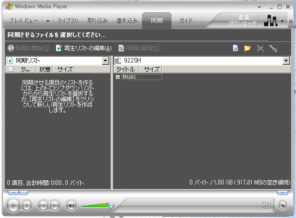296x218 pixels.
Task: Collapse the Music tree node
Action: pos(118,77)
